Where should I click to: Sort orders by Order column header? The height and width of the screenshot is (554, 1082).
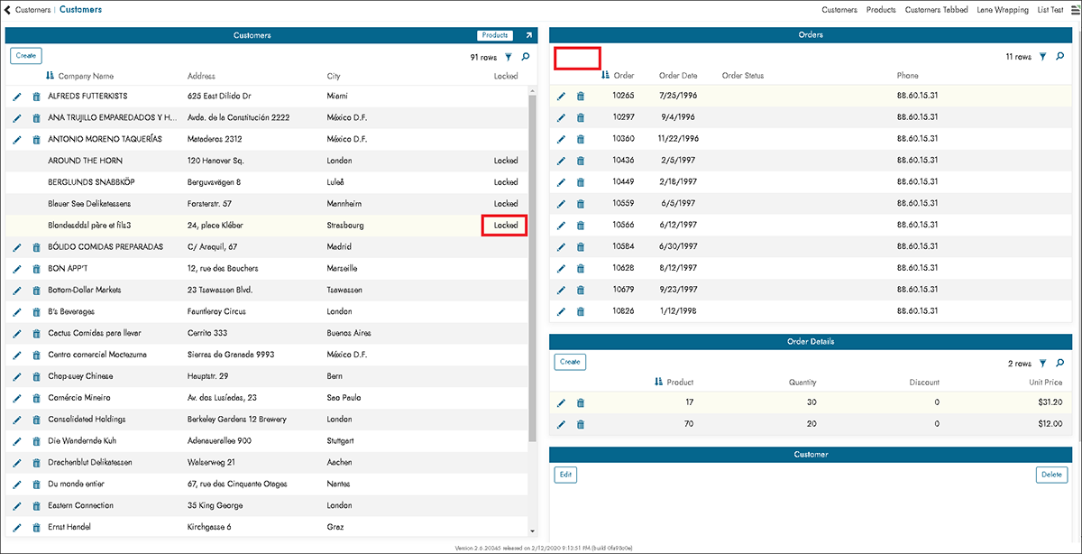[x=623, y=76]
